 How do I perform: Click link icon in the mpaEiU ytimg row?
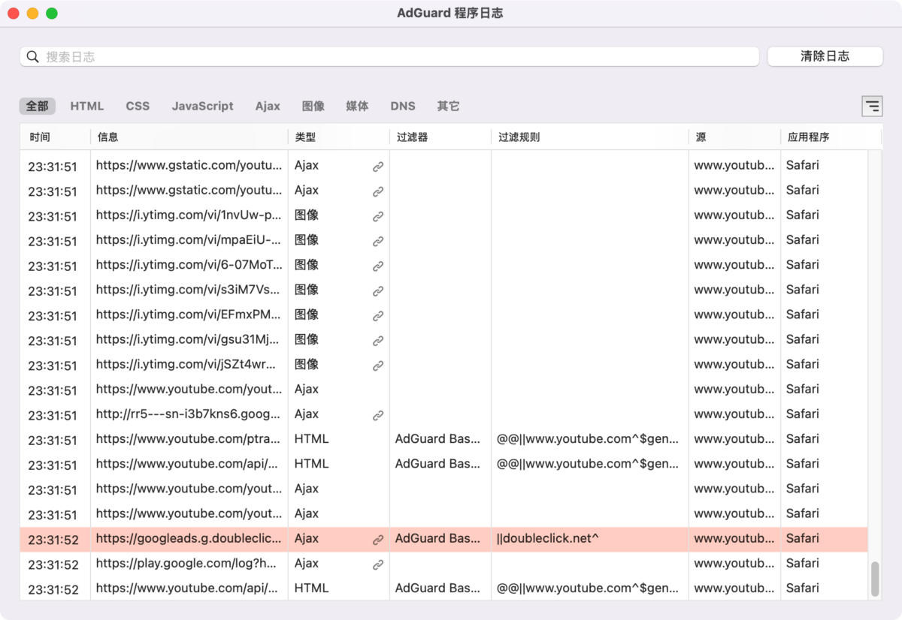[378, 242]
